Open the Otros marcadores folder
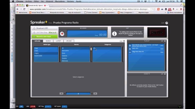Image resolution: width=195 pixels, height=109 pixels. click(175, 12)
